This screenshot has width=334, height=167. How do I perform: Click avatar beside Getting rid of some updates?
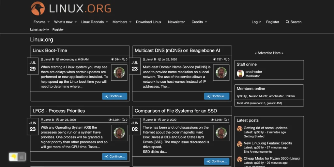click(x=240, y=129)
